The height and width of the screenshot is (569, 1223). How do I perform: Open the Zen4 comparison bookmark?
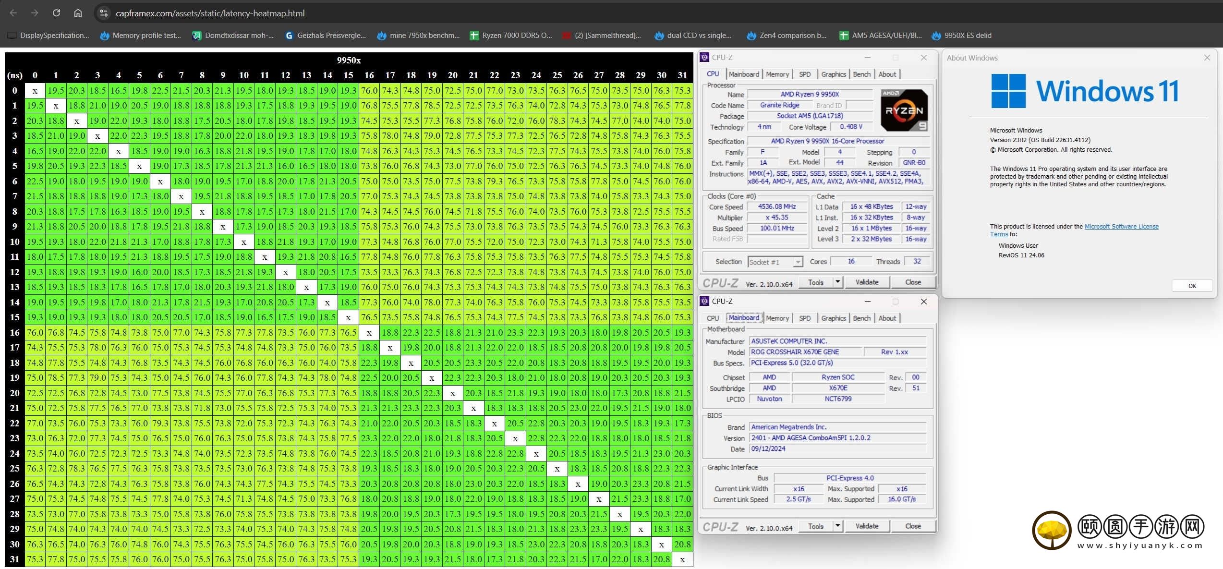pos(787,35)
